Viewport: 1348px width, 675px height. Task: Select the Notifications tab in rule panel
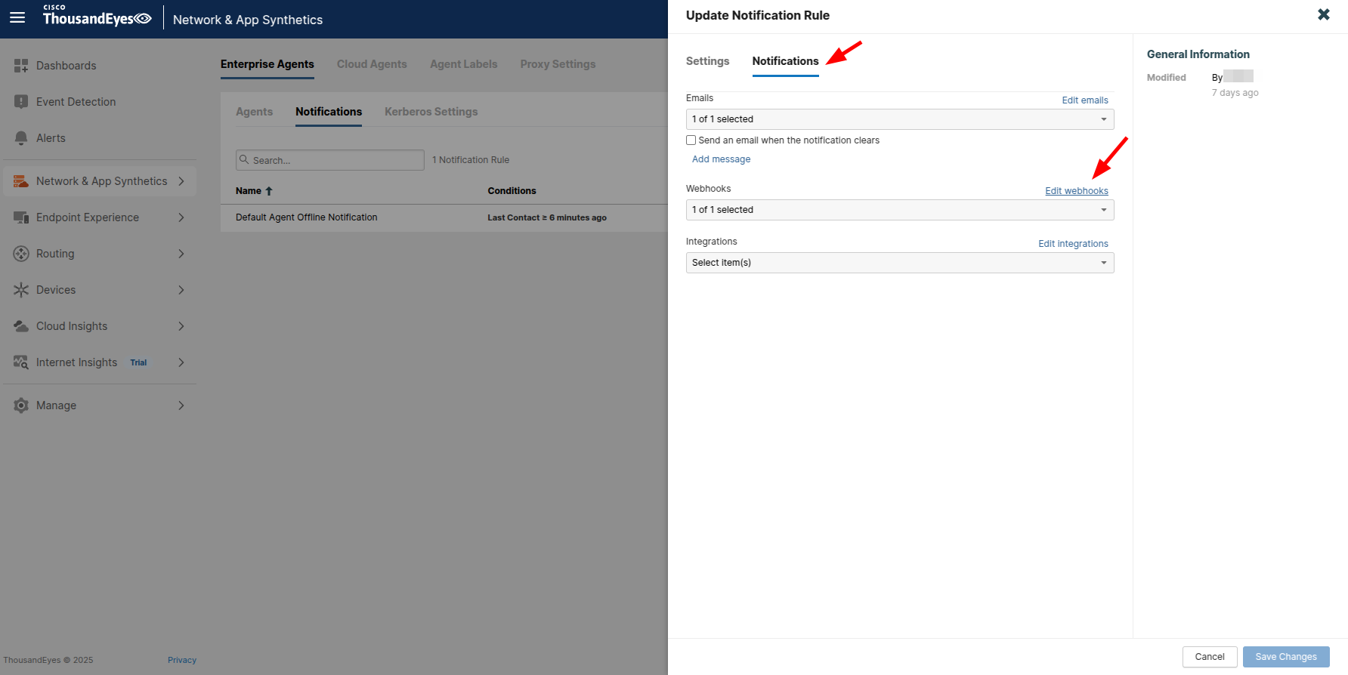[785, 61]
